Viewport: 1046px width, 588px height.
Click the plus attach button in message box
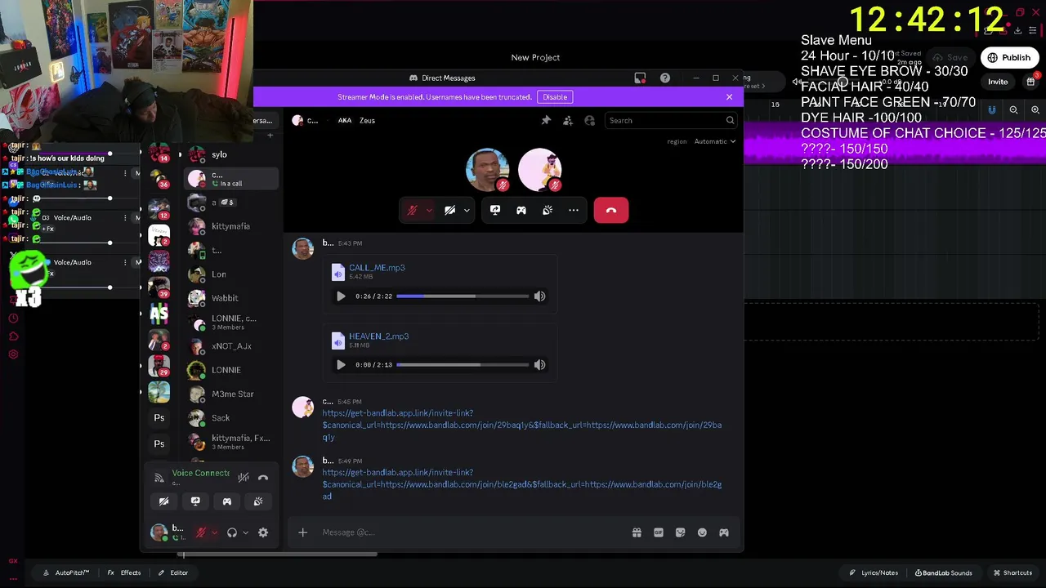click(302, 532)
